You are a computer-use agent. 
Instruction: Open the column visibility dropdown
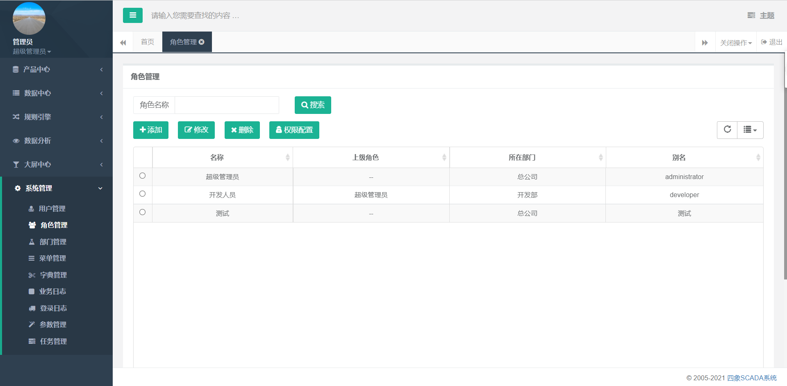[750, 130]
